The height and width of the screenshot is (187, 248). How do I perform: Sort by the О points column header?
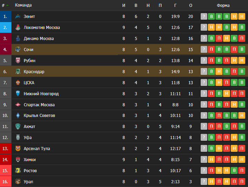tap(191, 6)
